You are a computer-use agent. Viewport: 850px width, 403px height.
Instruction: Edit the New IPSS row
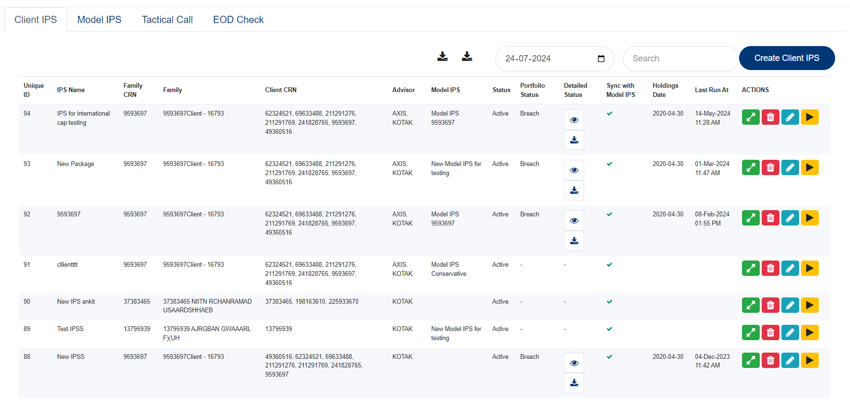(790, 360)
